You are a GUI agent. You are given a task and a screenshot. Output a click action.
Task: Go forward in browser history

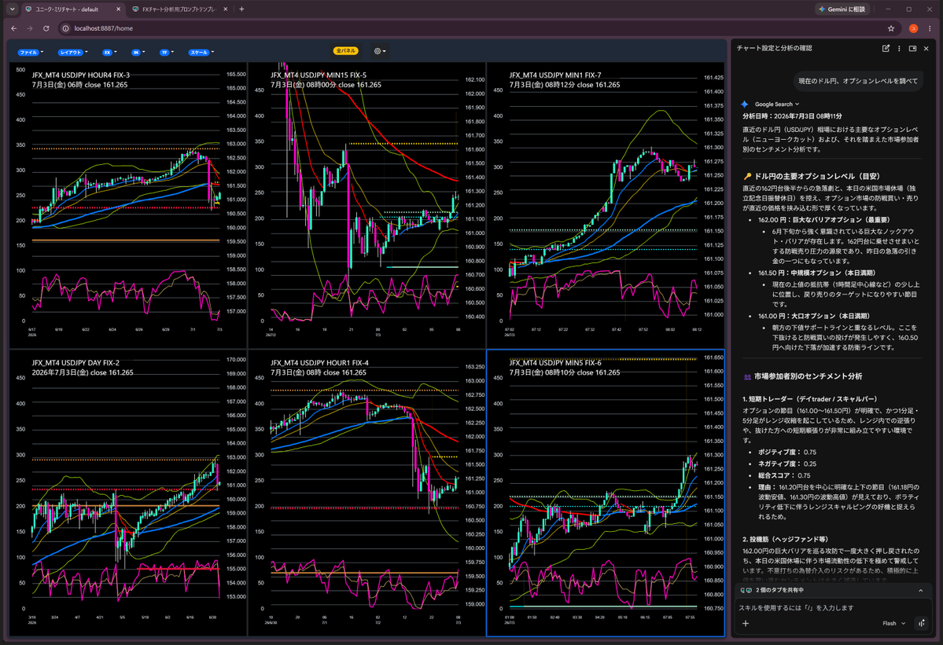(30, 28)
